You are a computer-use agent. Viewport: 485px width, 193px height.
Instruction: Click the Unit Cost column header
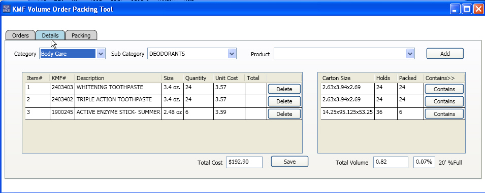[x=229, y=78]
